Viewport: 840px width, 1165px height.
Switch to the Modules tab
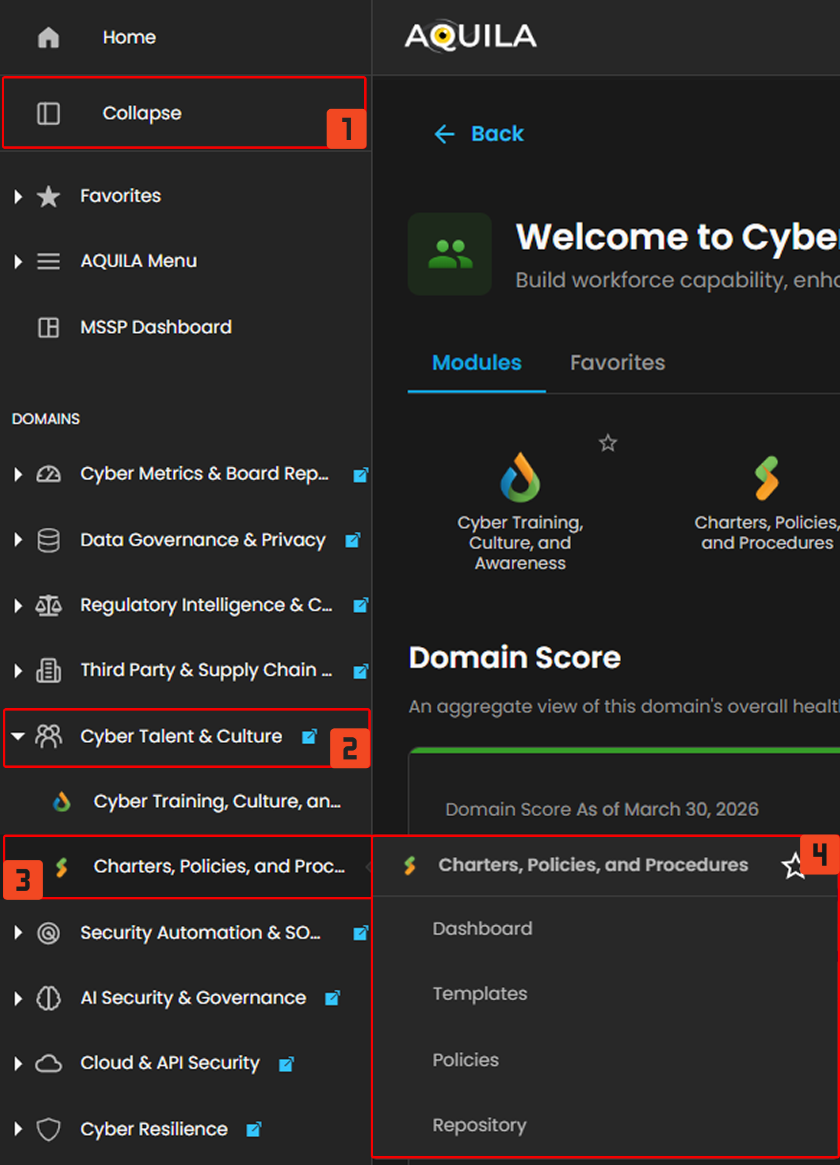pyautogui.click(x=477, y=362)
